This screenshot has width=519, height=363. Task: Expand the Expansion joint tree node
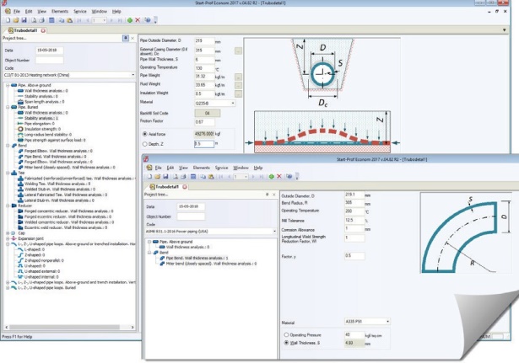pyautogui.click(x=8, y=238)
